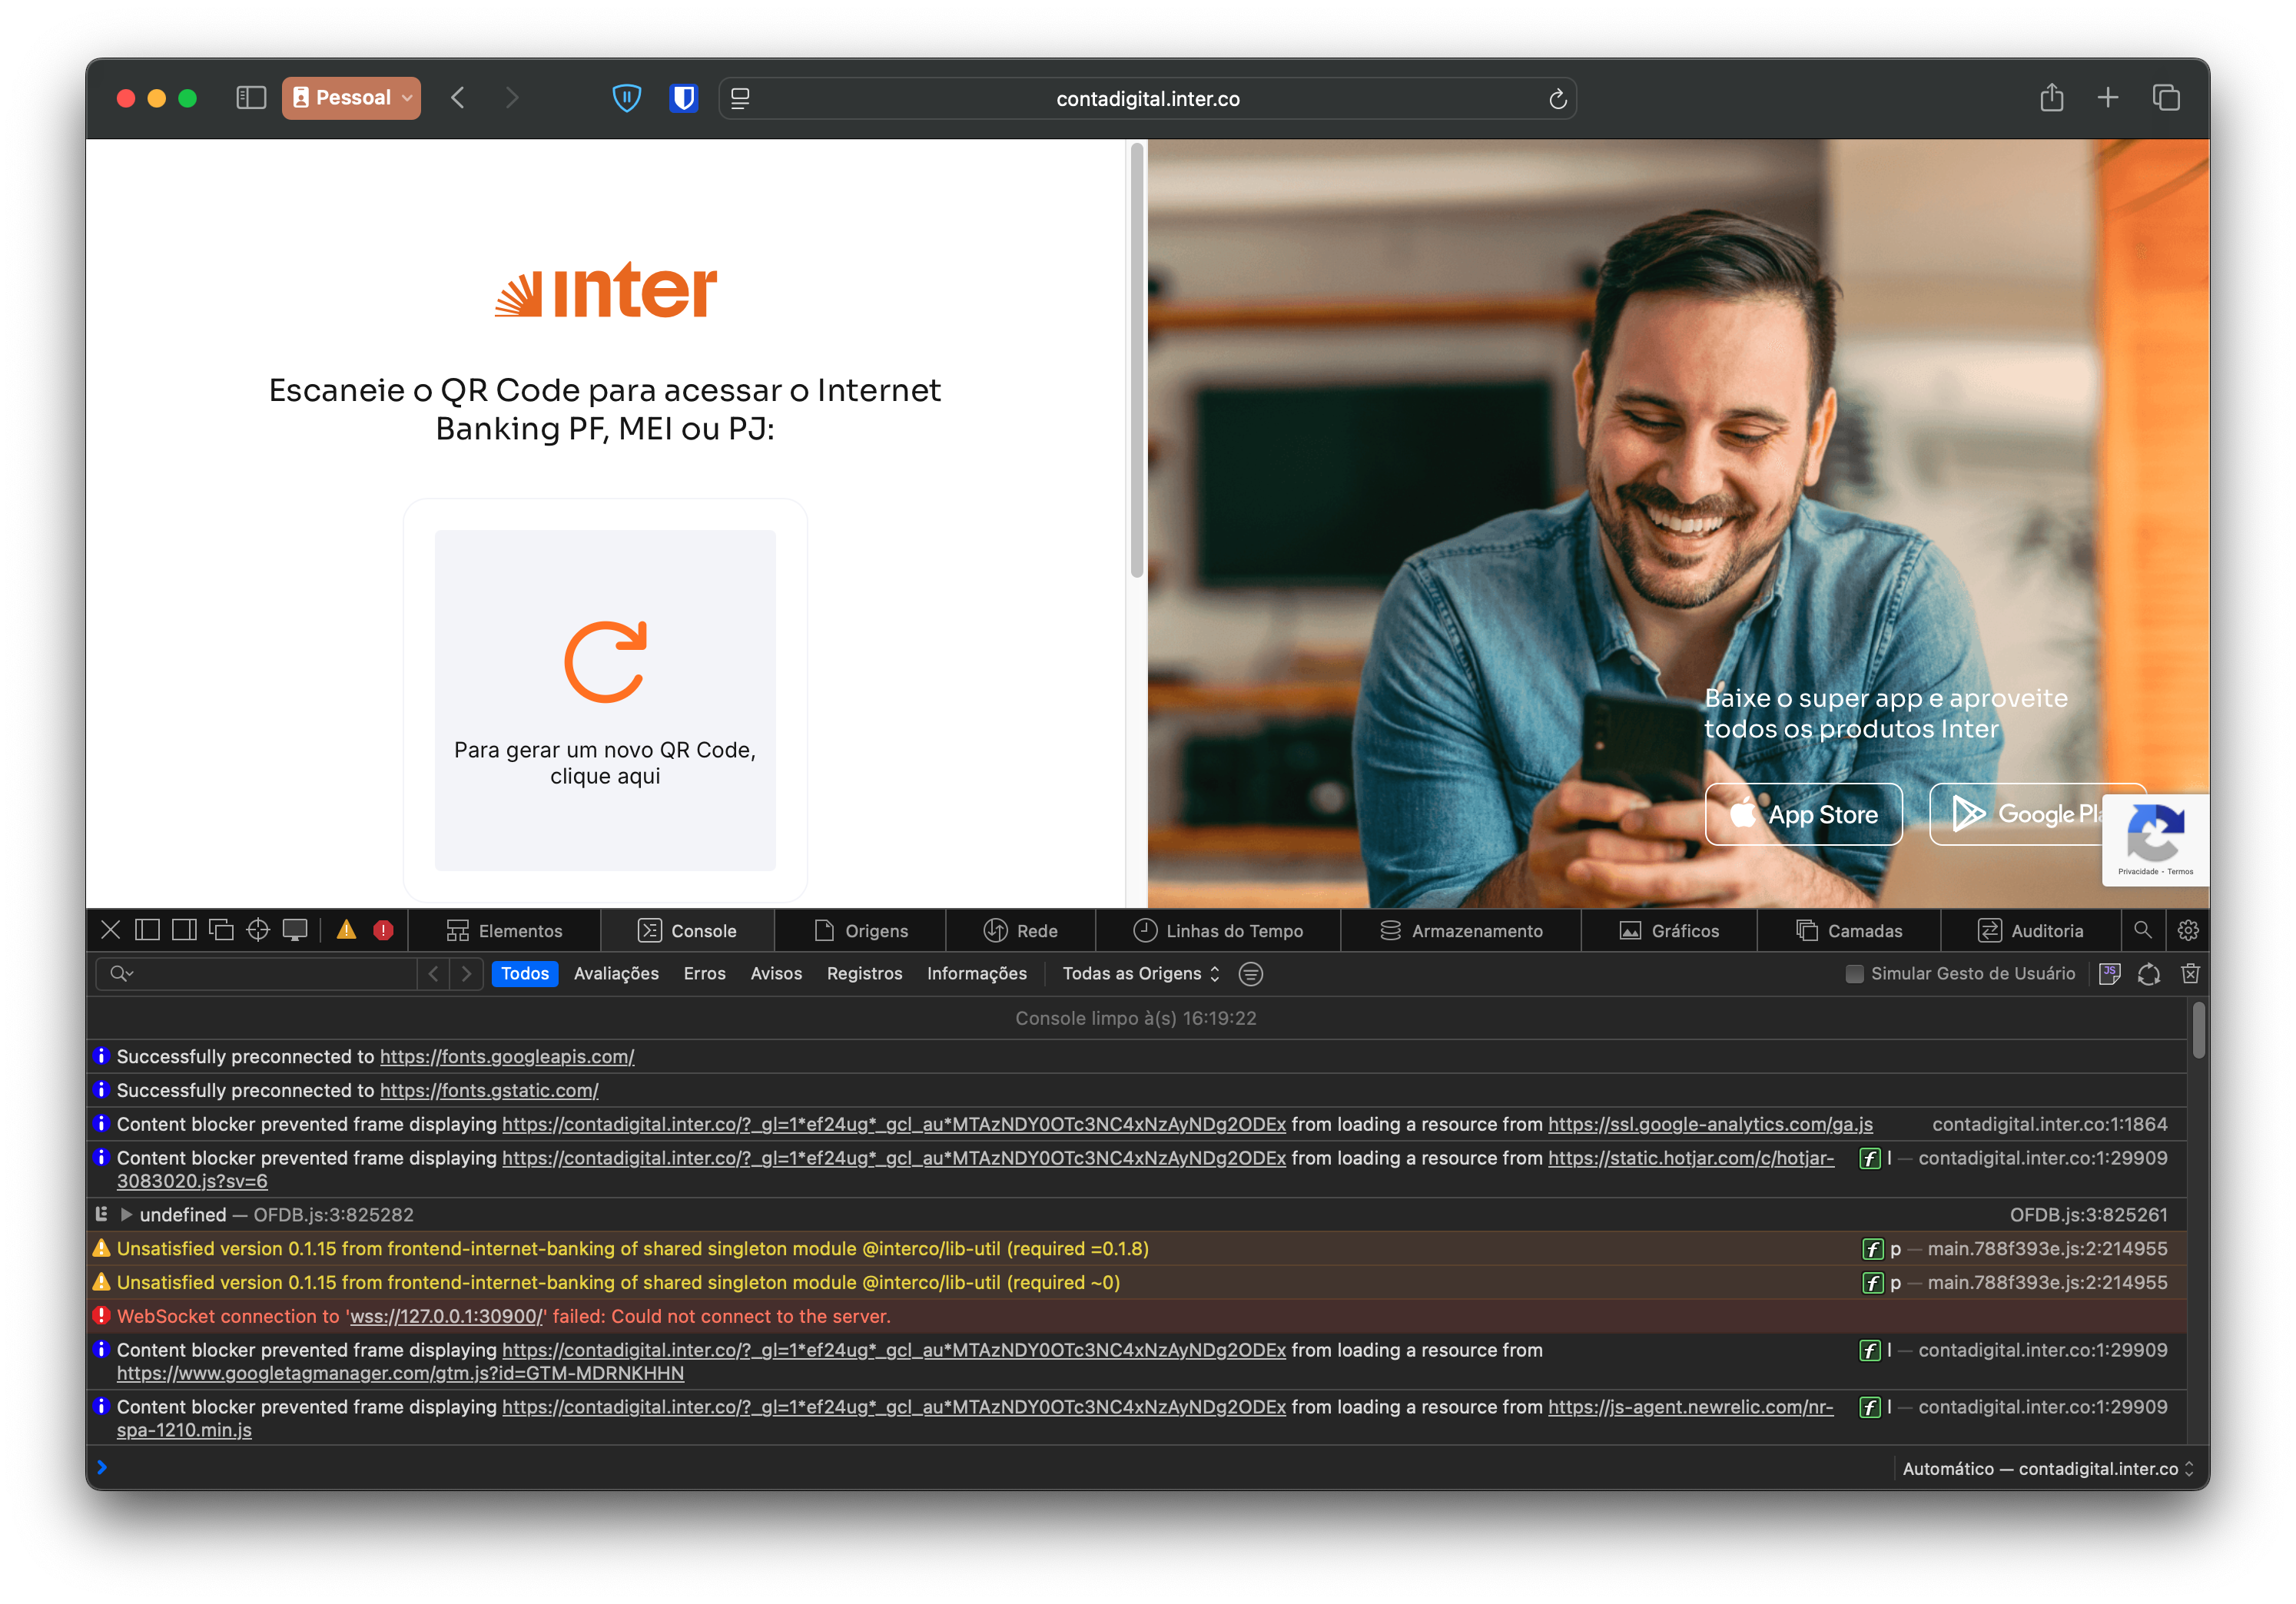Select the Erros console filter
The image size is (2296, 1604).
704,973
